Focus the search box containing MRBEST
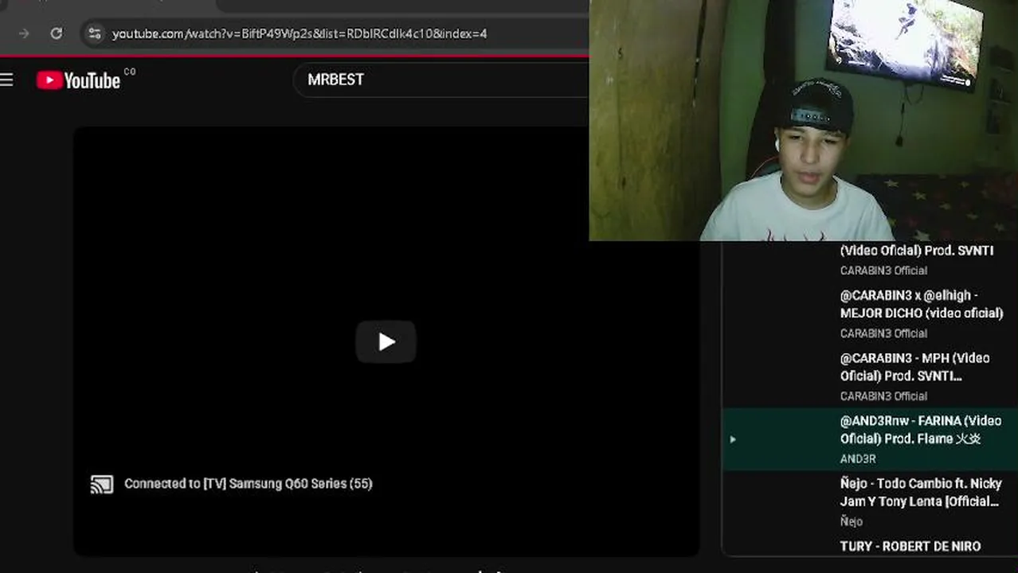This screenshot has width=1018, height=573. (442, 80)
